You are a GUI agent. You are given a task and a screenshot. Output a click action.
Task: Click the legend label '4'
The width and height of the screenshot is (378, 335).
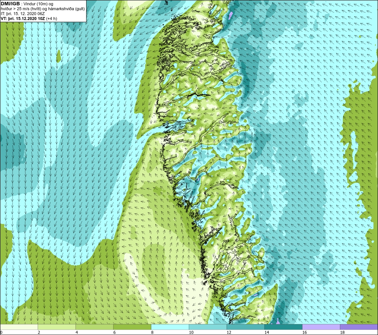(77, 333)
